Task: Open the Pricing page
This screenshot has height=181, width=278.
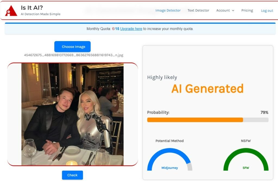Action: [247, 11]
